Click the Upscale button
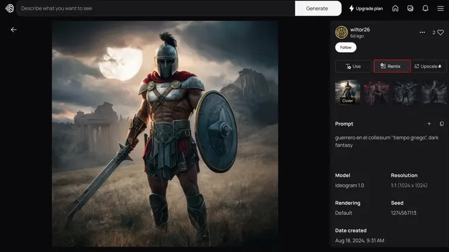The height and width of the screenshot is (252, 449). [x=428, y=66]
